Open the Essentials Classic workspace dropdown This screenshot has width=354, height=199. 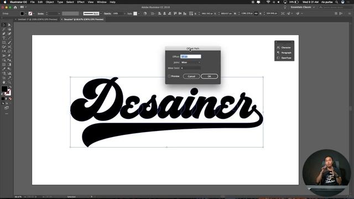coord(303,7)
